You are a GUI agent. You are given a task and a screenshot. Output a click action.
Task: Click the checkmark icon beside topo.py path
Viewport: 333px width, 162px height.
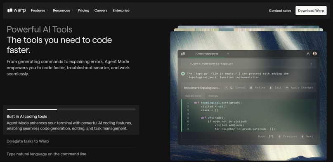click(186, 63)
